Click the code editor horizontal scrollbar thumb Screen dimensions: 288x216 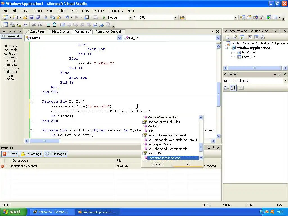coord(44,141)
